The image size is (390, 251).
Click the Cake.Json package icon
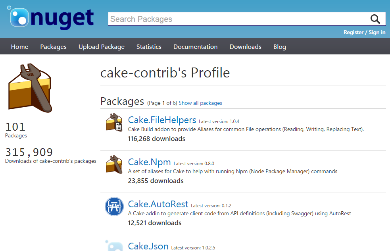[114, 245]
